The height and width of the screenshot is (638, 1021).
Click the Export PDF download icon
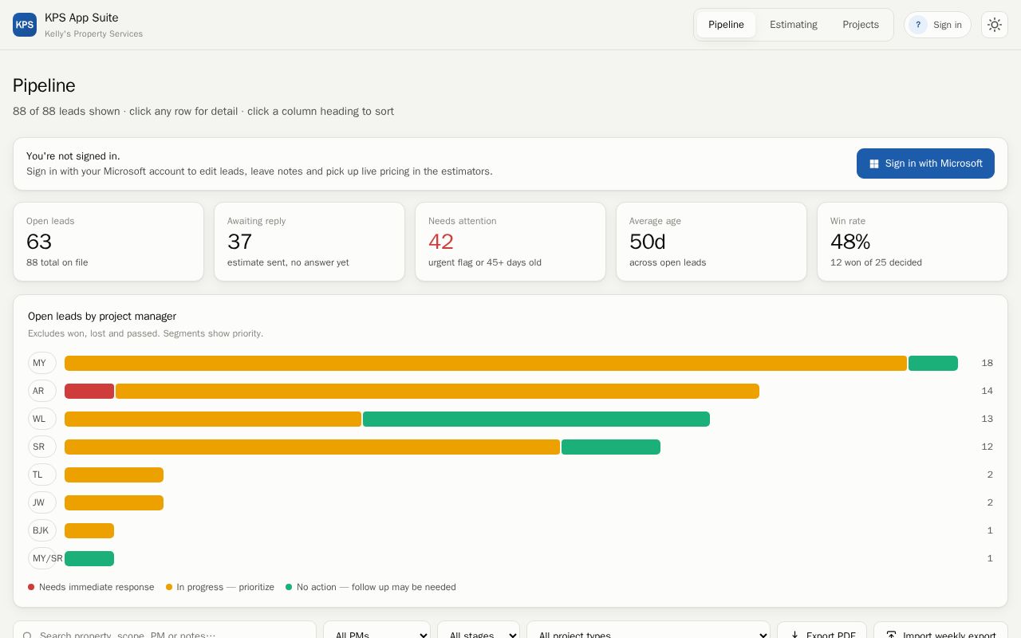pyautogui.click(x=794, y=636)
